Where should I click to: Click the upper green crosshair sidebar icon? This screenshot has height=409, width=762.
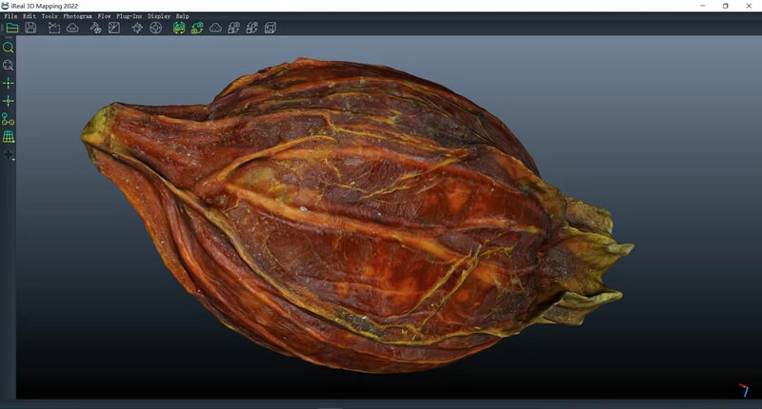9,83
